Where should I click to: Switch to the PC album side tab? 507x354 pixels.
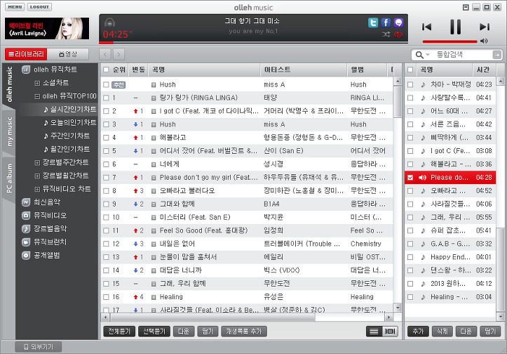(8, 178)
